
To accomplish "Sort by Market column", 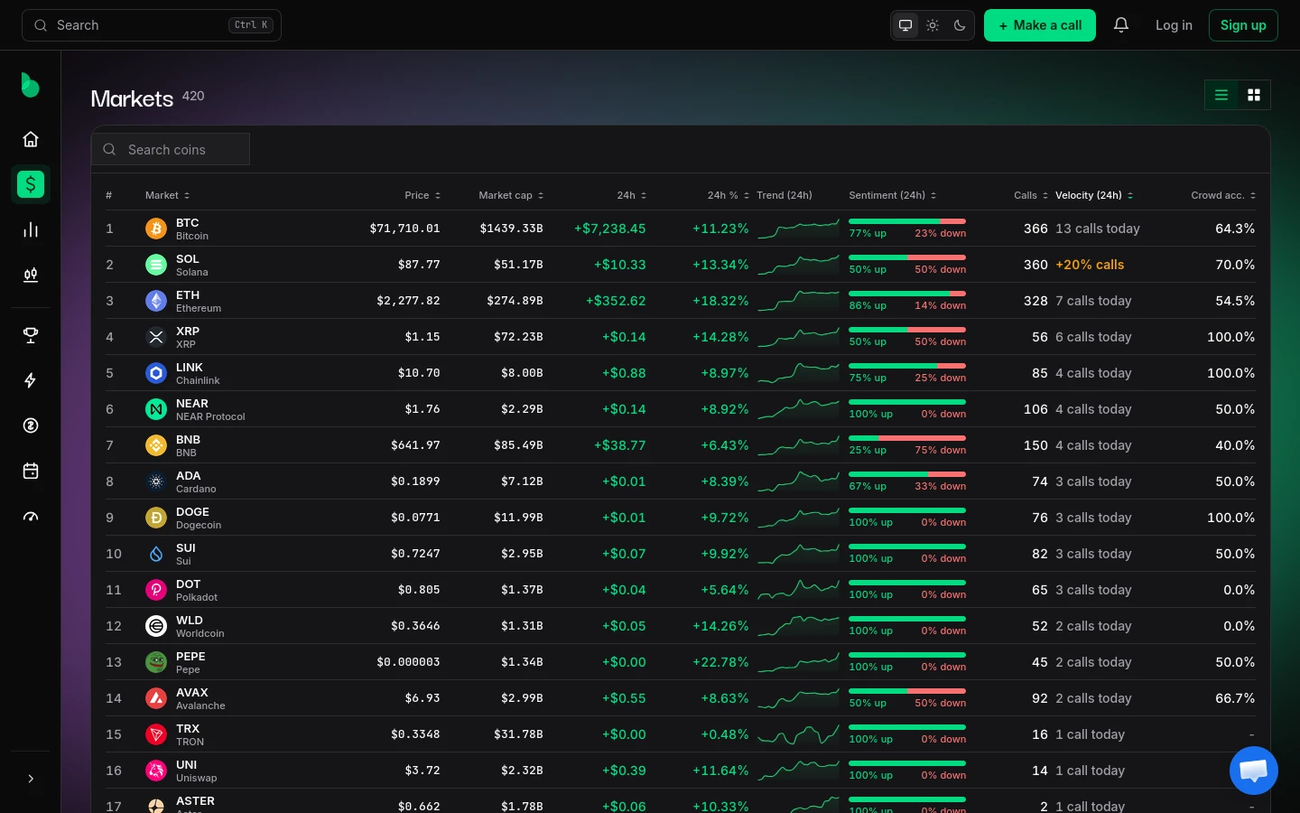I will [x=168, y=195].
